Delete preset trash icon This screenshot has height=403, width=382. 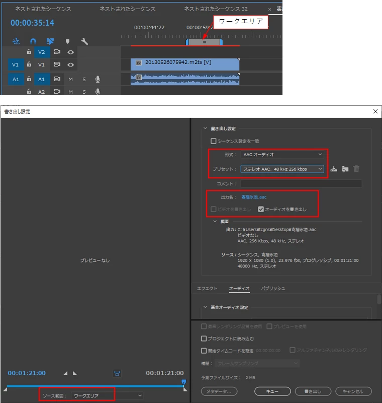[356, 169]
